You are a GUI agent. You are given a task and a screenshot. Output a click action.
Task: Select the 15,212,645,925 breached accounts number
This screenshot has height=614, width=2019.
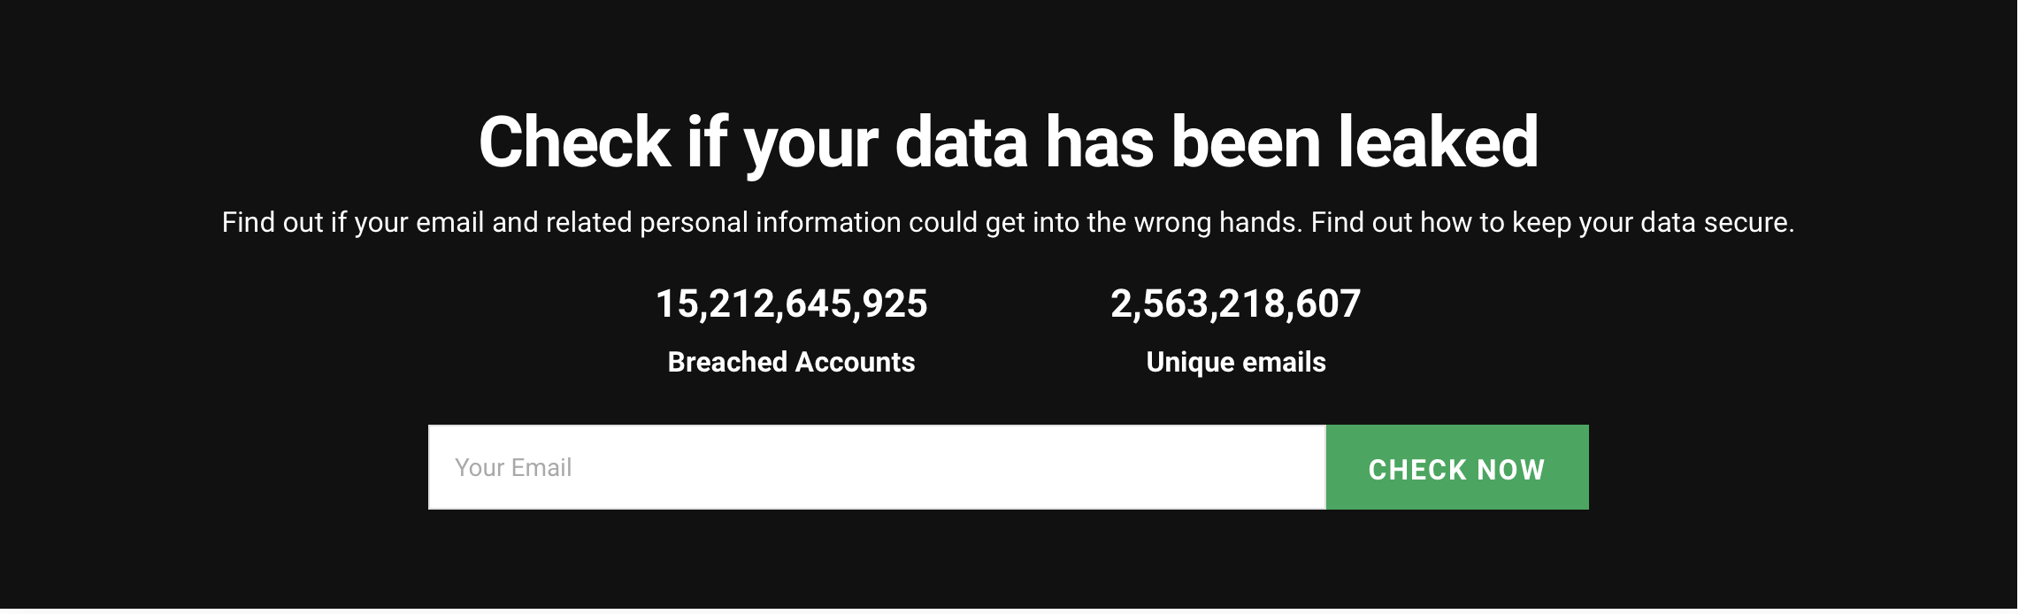pos(791,304)
